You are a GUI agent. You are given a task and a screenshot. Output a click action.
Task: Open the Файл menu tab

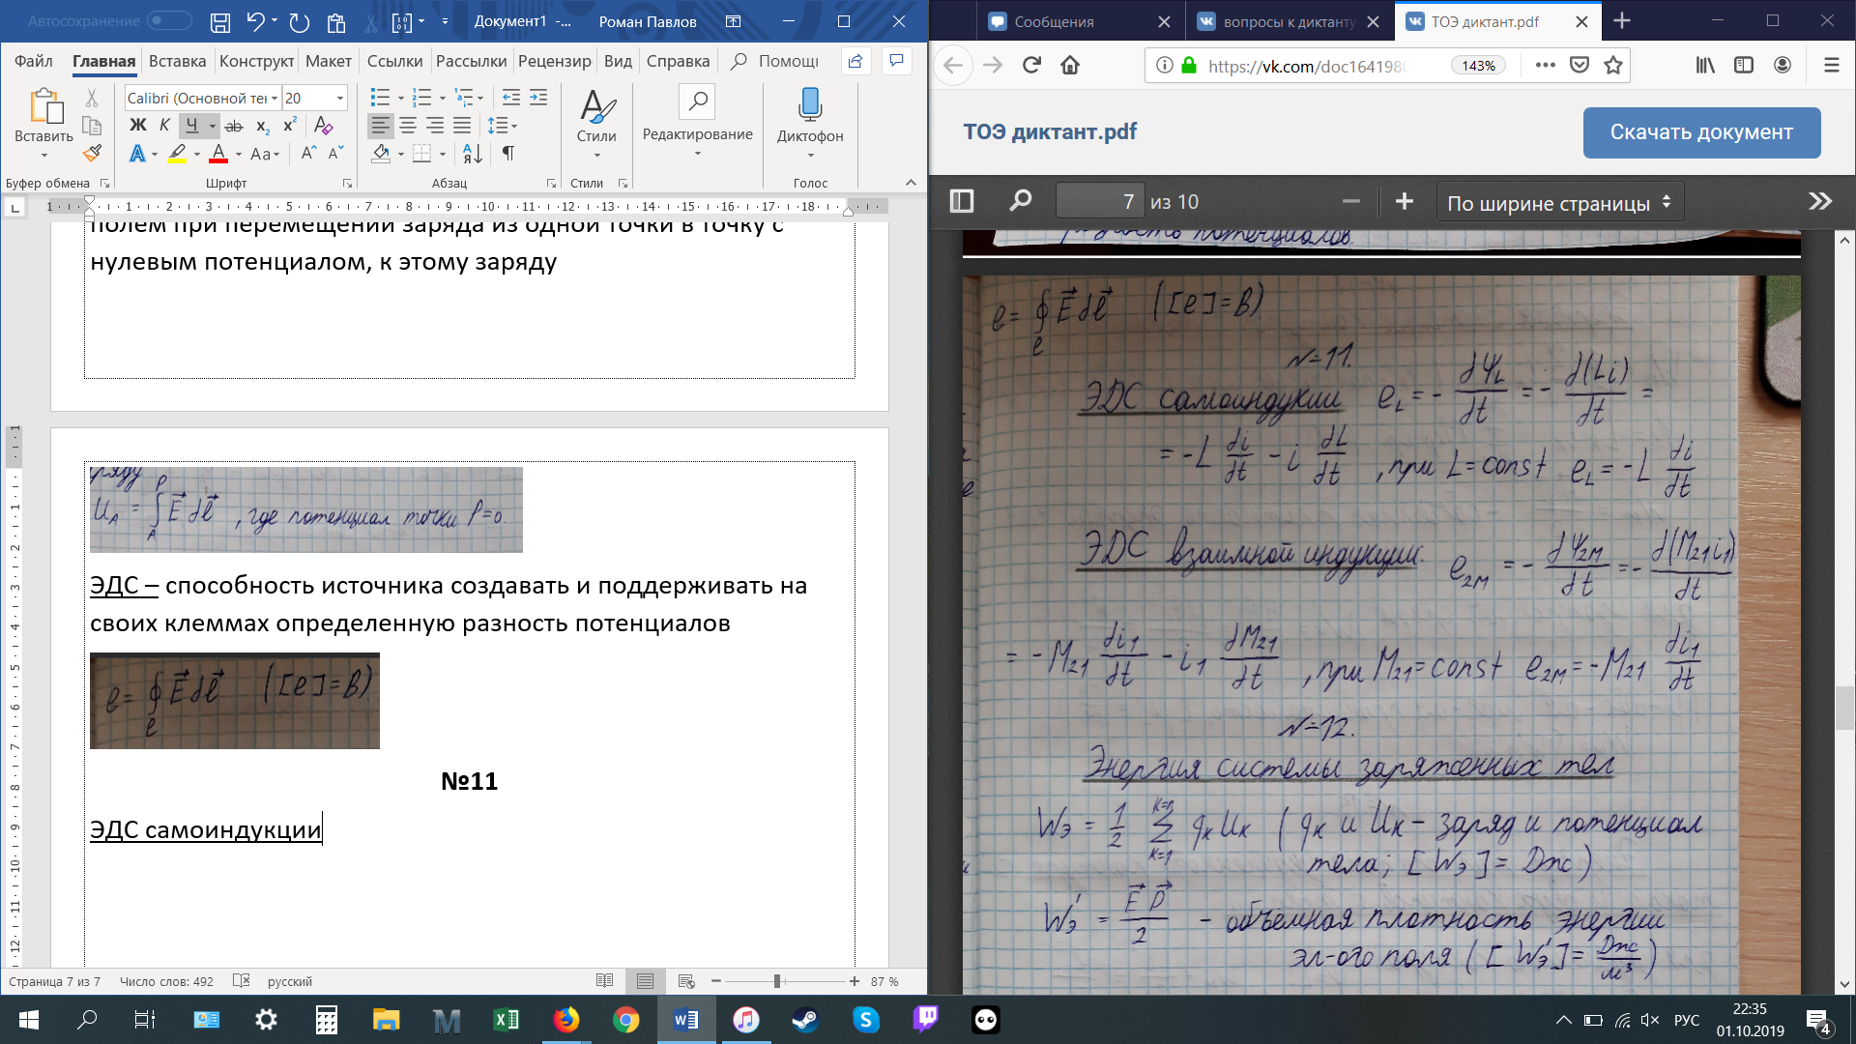(34, 61)
